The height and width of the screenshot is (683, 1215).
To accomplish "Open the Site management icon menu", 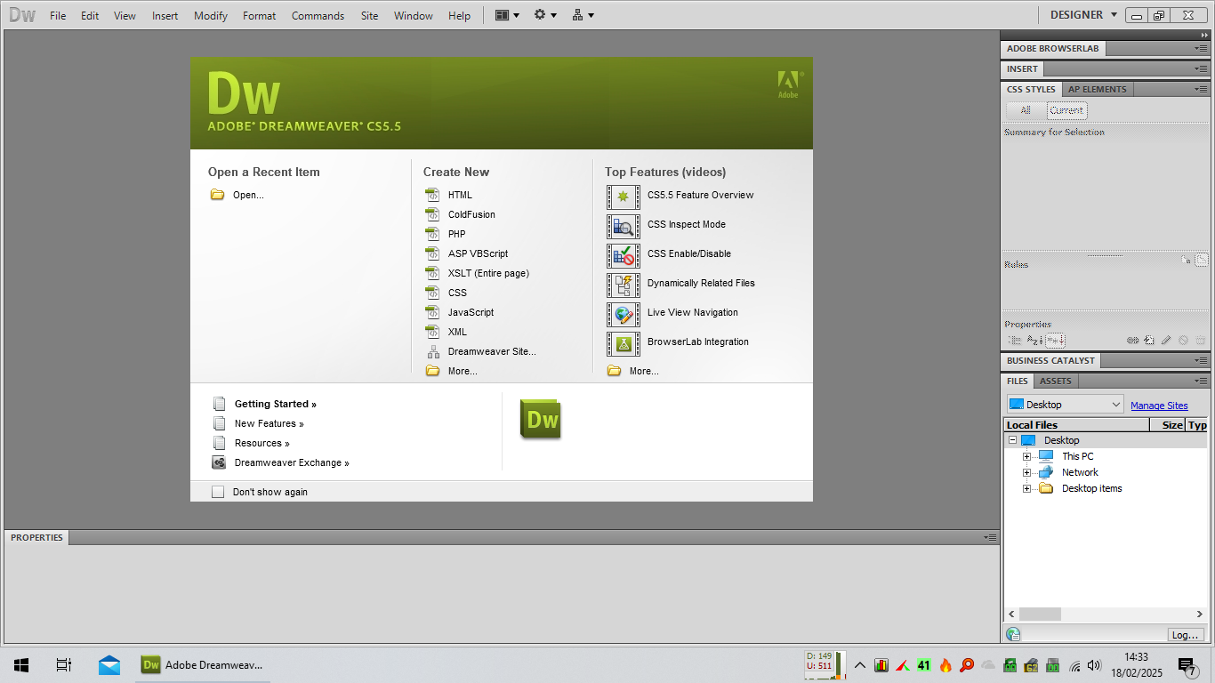I will [x=583, y=15].
